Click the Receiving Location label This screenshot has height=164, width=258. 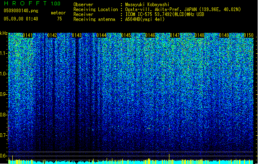96,9
